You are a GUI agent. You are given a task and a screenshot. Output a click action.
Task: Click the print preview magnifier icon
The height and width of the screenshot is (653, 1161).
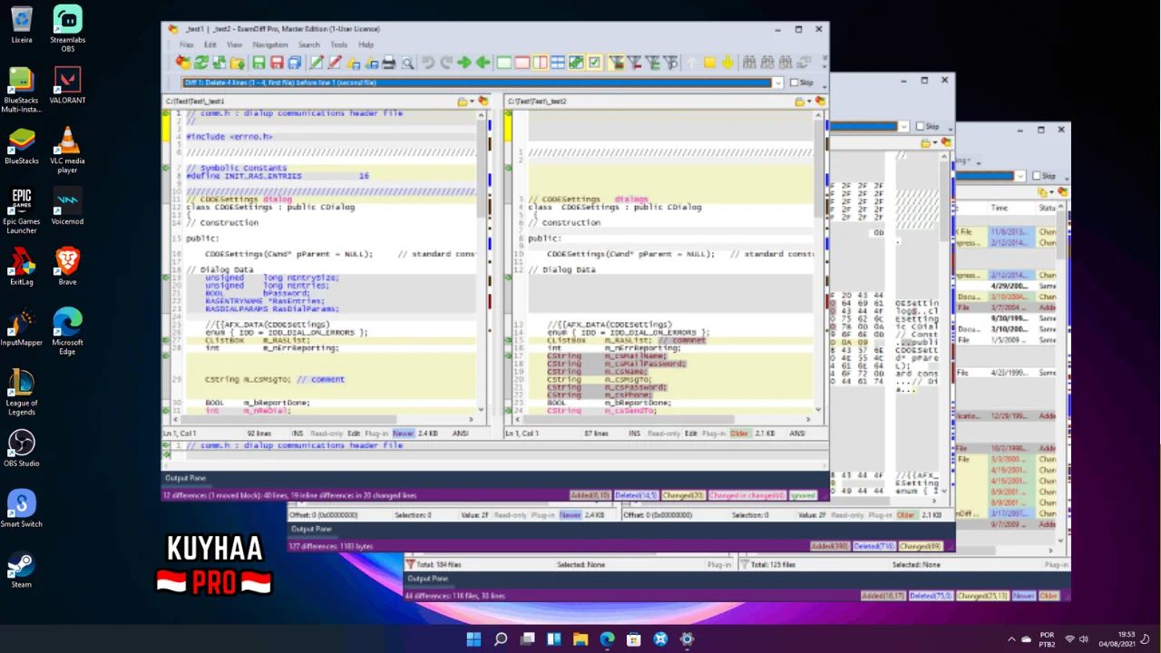coord(407,63)
